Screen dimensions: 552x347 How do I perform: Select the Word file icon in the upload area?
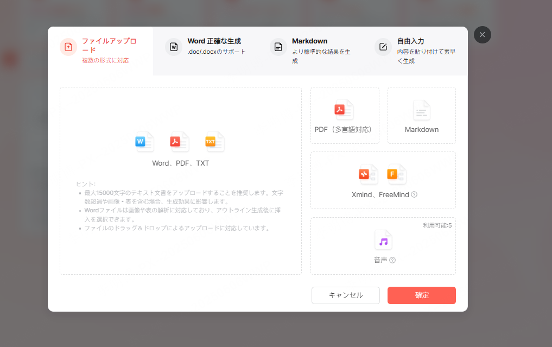pos(146,142)
